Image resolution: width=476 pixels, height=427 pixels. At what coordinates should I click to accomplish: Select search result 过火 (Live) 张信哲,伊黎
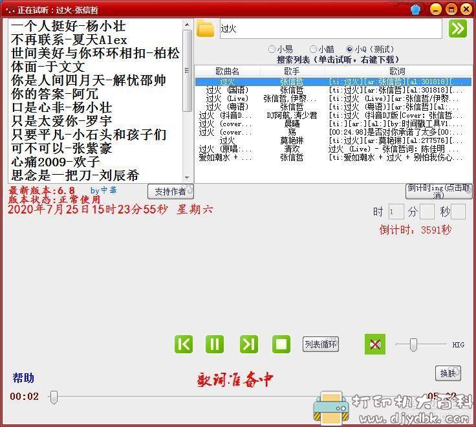tap(333, 99)
